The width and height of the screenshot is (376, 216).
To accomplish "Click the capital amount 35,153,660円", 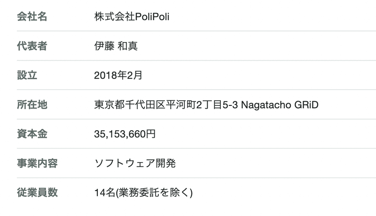I will (x=125, y=134).
